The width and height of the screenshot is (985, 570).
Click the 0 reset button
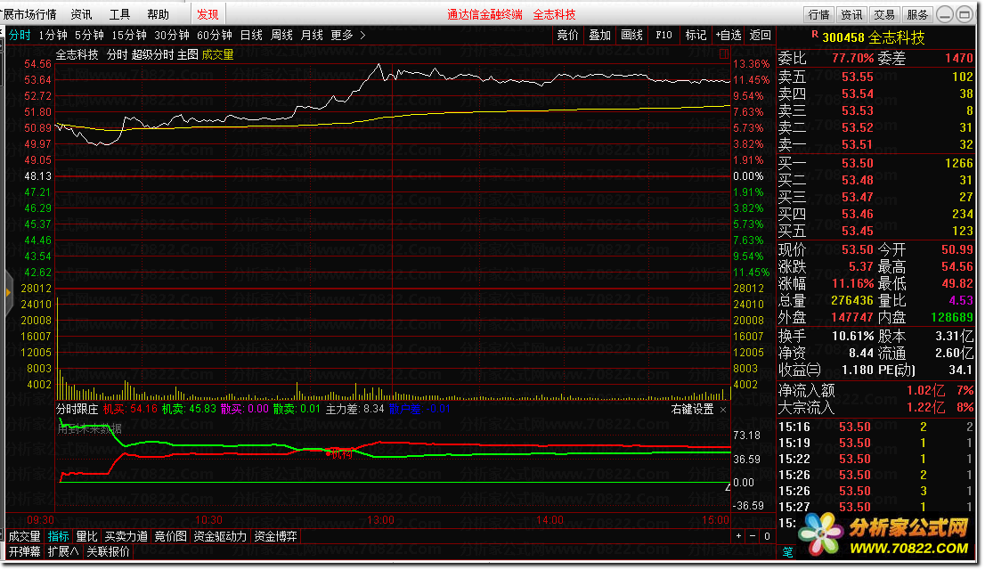point(767,536)
